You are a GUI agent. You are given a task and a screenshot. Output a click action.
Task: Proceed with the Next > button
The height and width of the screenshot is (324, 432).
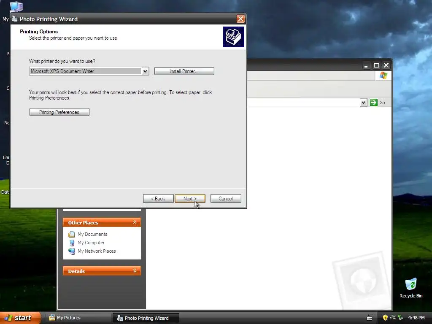pyautogui.click(x=190, y=199)
